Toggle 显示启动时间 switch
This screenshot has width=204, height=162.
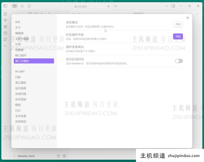(179, 61)
